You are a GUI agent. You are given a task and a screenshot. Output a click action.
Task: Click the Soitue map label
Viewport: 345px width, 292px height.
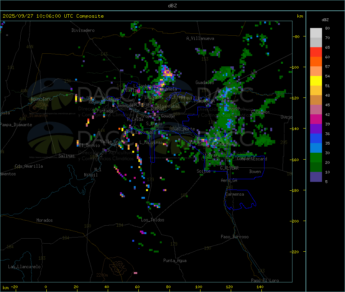pyautogui.click(x=204, y=171)
